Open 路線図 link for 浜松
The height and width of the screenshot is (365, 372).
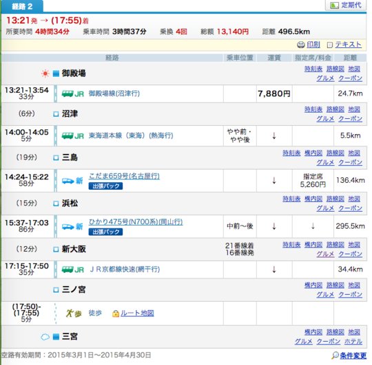335,199
